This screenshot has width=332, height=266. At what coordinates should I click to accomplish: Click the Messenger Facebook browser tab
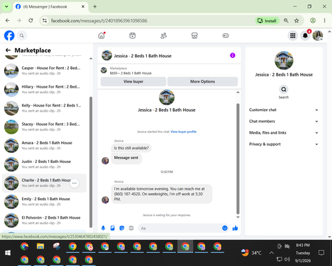tap(50, 7)
